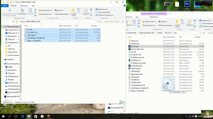The image size is (213, 119).
Task: Switch to Вид tab in front window
Action: [33, 6]
